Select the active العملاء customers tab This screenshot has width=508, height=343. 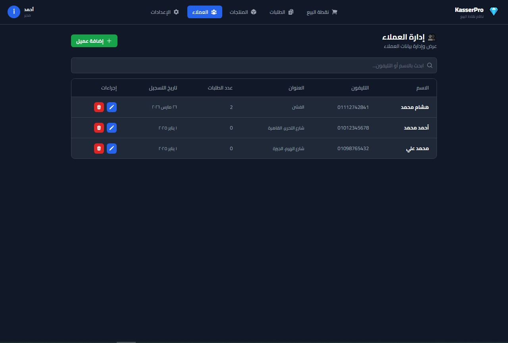pyautogui.click(x=205, y=12)
